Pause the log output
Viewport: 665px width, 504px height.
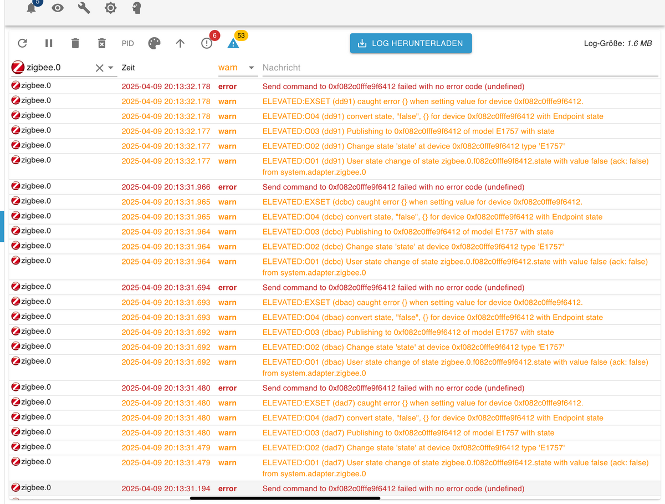[x=49, y=43]
